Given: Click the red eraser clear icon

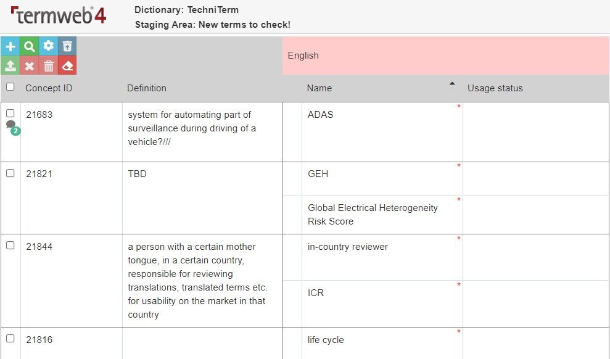Looking at the screenshot, I should [67, 65].
